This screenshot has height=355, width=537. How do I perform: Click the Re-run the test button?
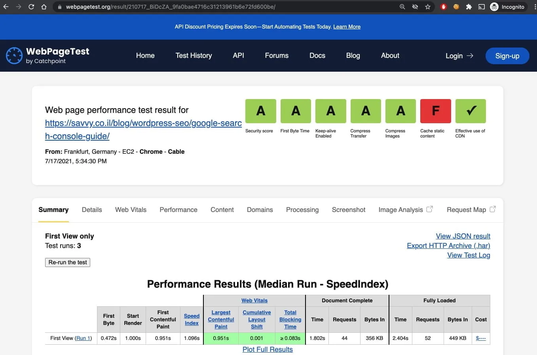click(68, 262)
